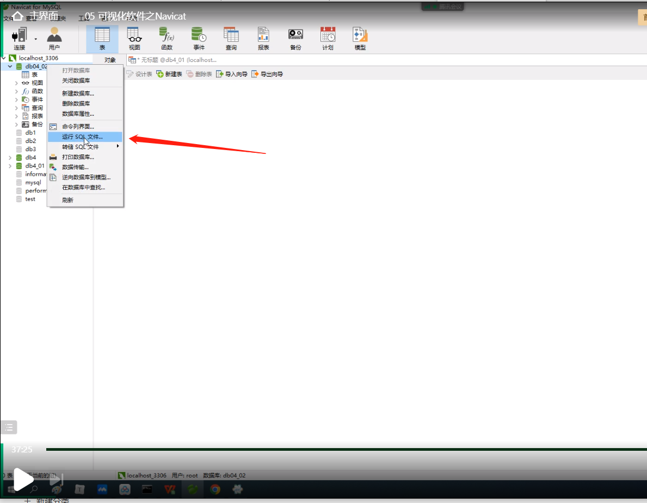Seek on the video progress bar
The width and height of the screenshot is (647, 503).
347,449
